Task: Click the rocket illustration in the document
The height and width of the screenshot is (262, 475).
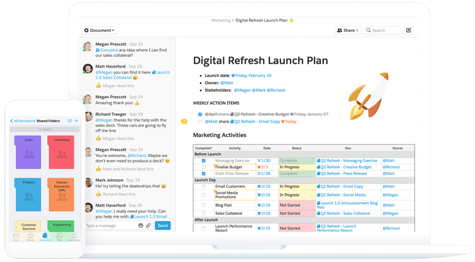Action: pos(368,96)
